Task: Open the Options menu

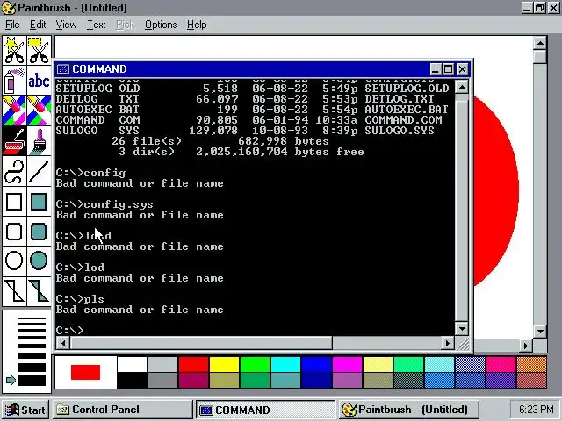Action: 161,25
